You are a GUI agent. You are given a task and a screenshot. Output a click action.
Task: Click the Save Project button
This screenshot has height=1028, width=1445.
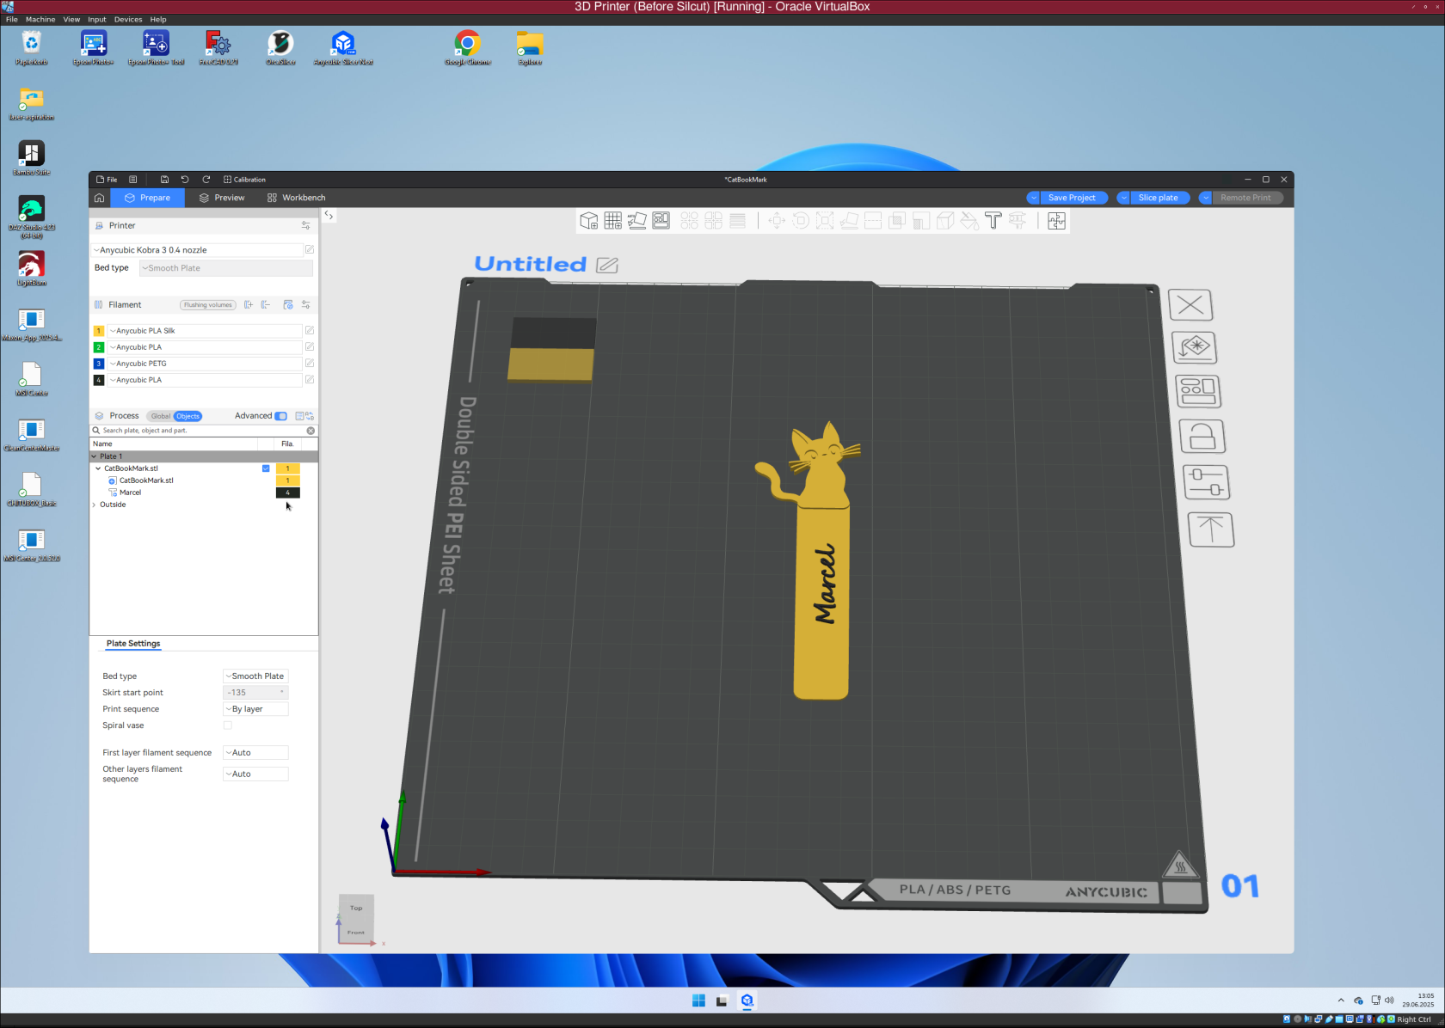(1071, 198)
